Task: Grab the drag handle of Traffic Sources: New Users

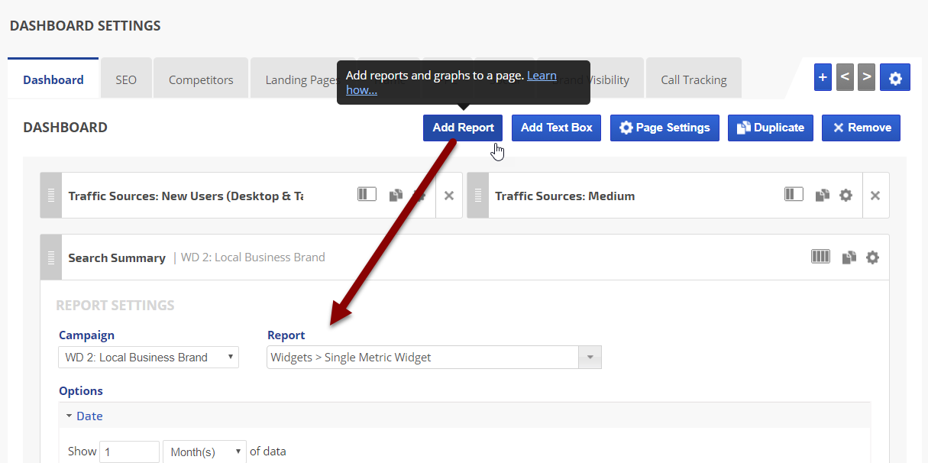Action: click(x=51, y=196)
